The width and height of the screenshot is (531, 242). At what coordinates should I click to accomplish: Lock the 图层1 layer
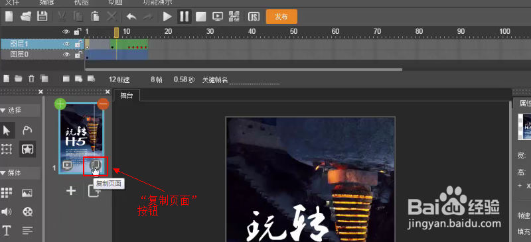pyautogui.click(x=78, y=44)
